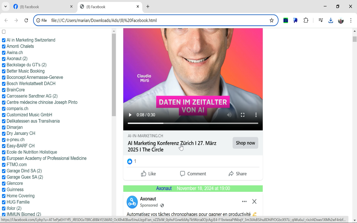Open the Chrome three-dot menu
The width and height of the screenshot is (357, 223).
(x=351, y=20)
